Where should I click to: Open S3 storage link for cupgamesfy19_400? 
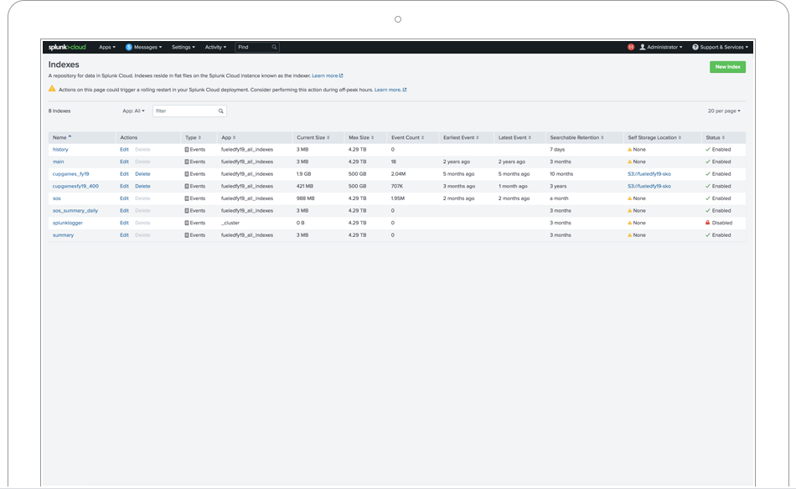pyautogui.click(x=649, y=186)
